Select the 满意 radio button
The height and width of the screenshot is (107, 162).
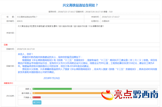coord(30,89)
